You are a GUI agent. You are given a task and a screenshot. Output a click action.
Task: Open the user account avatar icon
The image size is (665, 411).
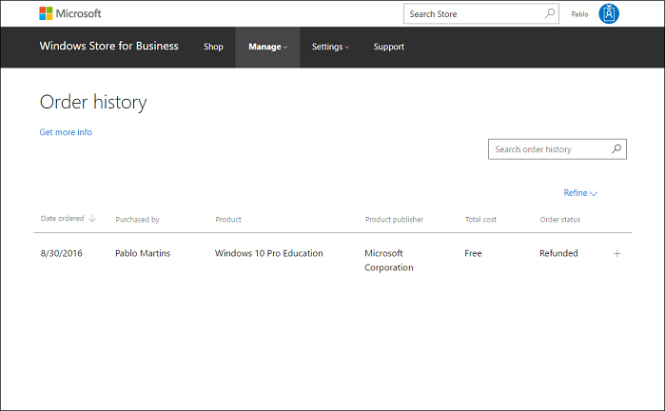coord(609,13)
